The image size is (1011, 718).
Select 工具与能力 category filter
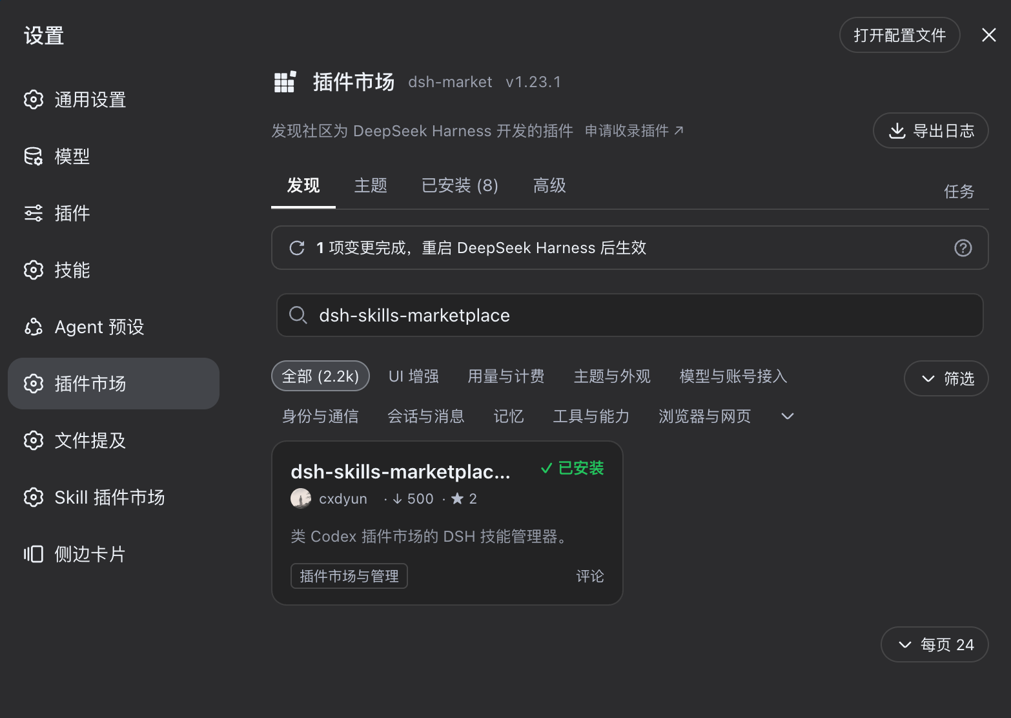[x=591, y=416]
